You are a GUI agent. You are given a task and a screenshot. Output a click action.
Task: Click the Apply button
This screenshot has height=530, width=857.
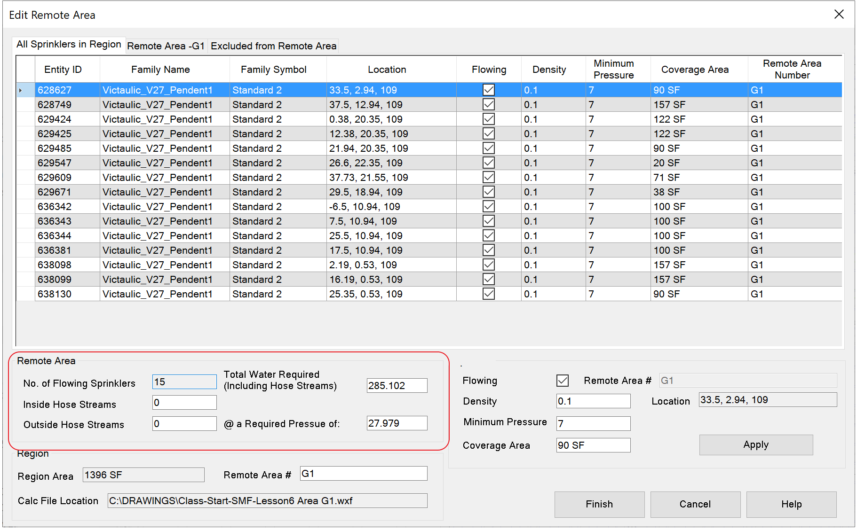pos(756,444)
